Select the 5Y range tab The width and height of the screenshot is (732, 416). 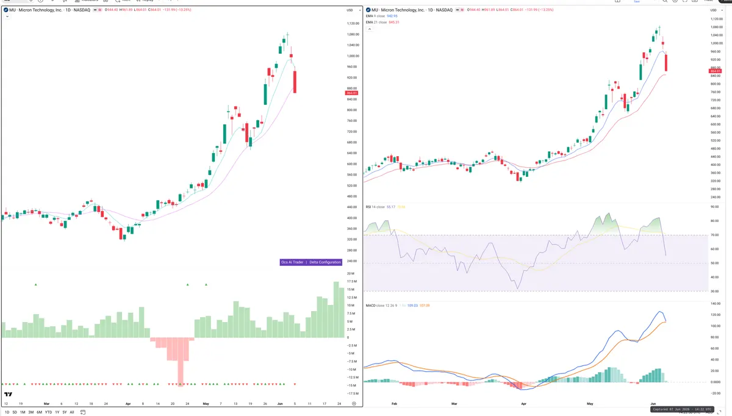(65, 412)
